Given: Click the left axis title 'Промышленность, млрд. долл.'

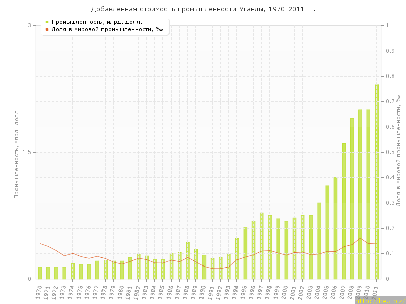Looking at the screenshot, I should (x=16, y=152).
